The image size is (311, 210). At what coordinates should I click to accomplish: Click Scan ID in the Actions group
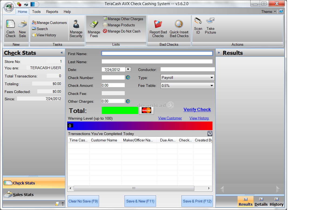(198, 26)
